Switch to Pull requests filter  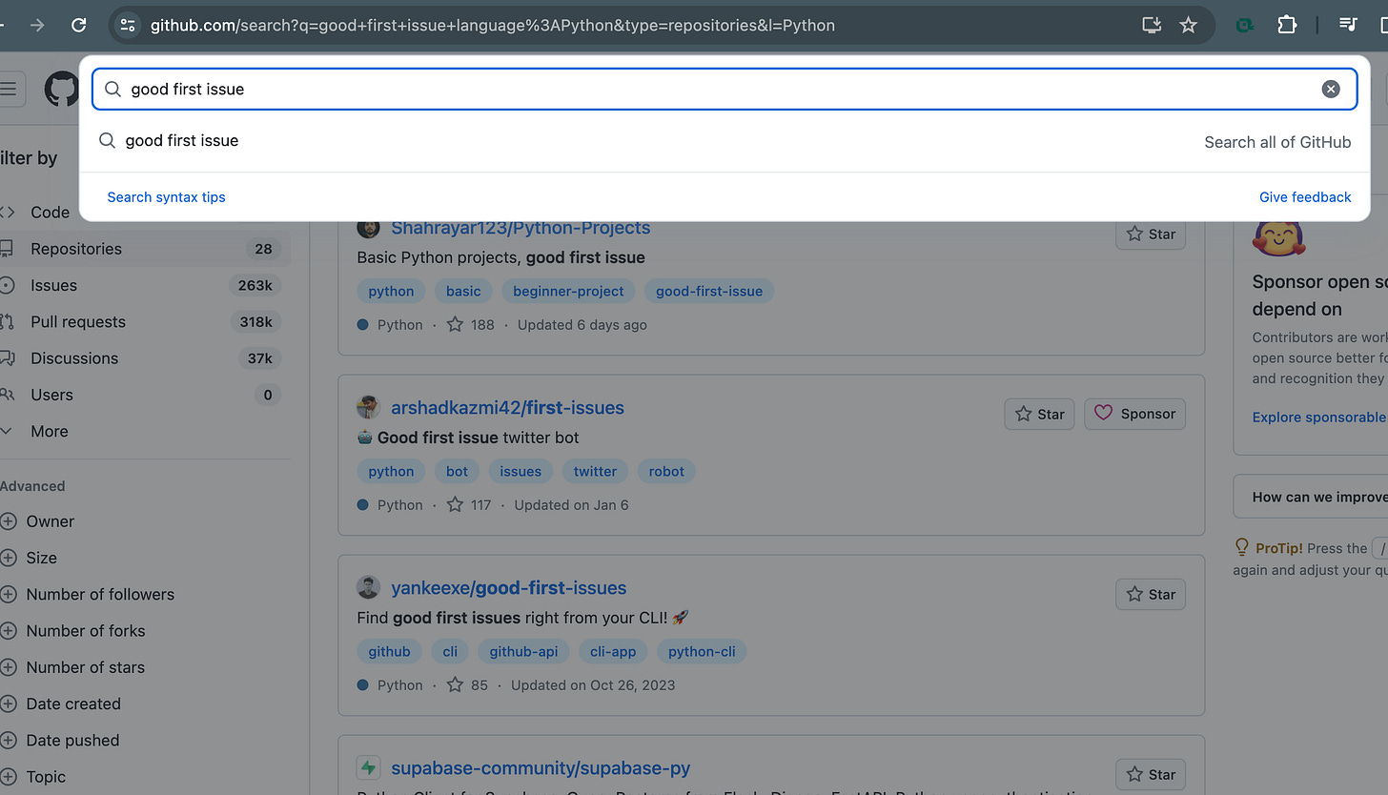[145, 321]
